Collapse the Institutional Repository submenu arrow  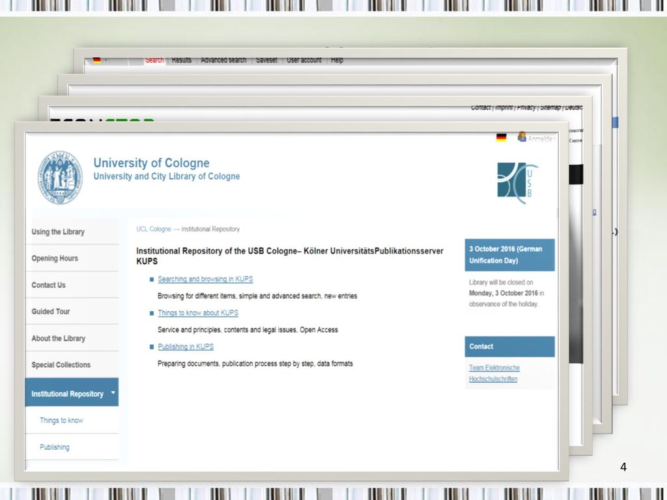tap(113, 393)
